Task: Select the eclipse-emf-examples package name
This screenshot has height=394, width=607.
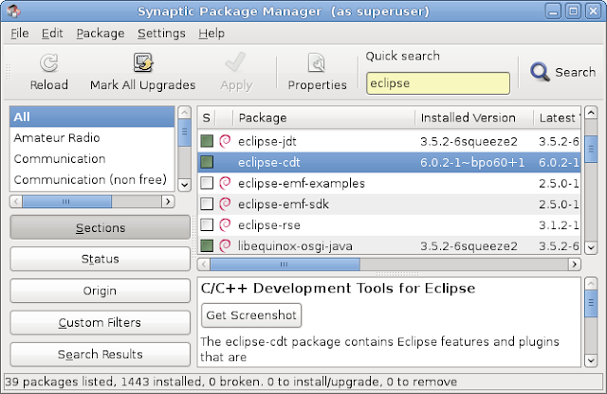Action: (302, 184)
